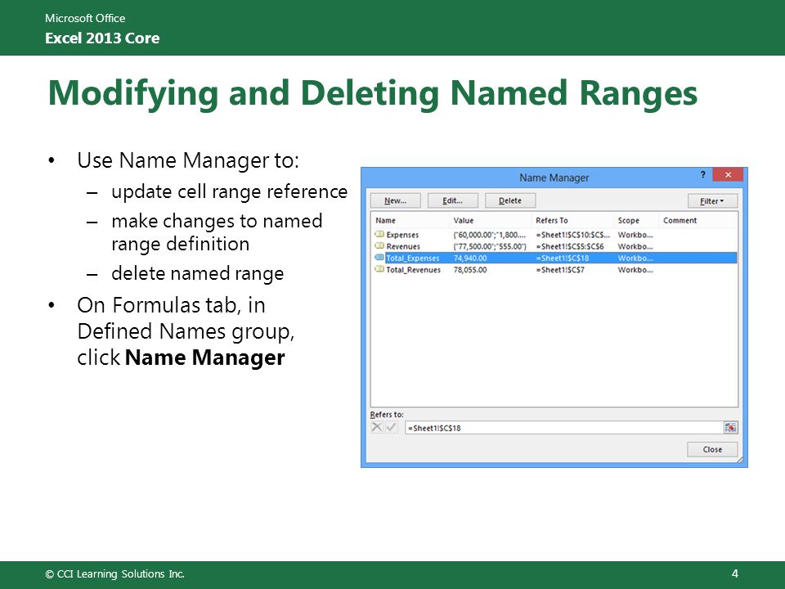Screen dimensions: 785x589
Task: Sort by the Name column header
Action: [410, 220]
